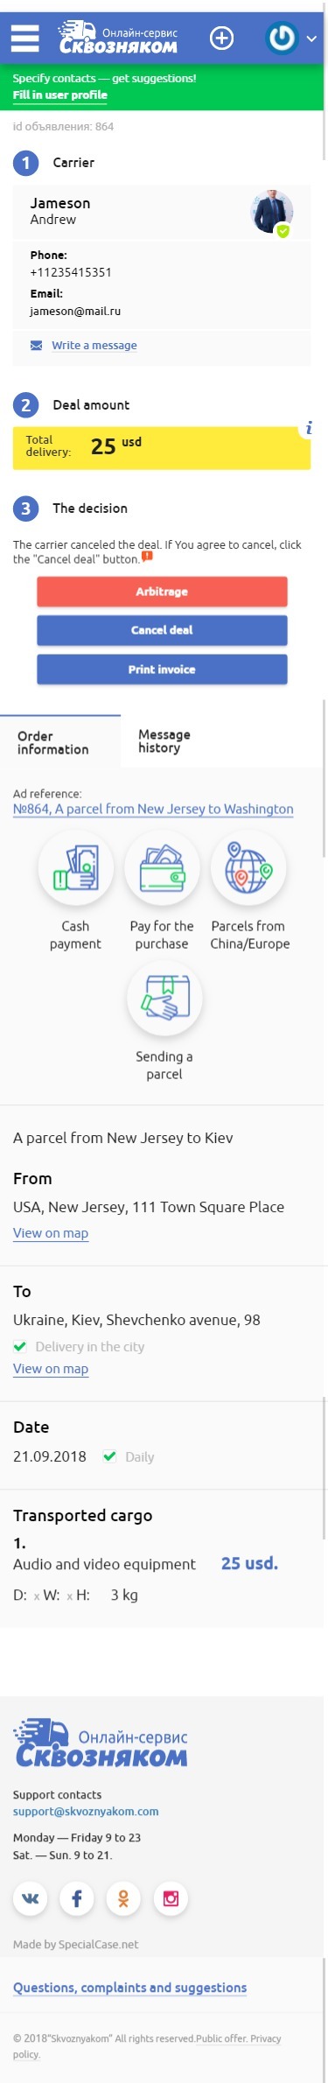328x2083 pixels.
Task: Select the Parcels from China/Europe icon
Action: (x=248, y=867)
